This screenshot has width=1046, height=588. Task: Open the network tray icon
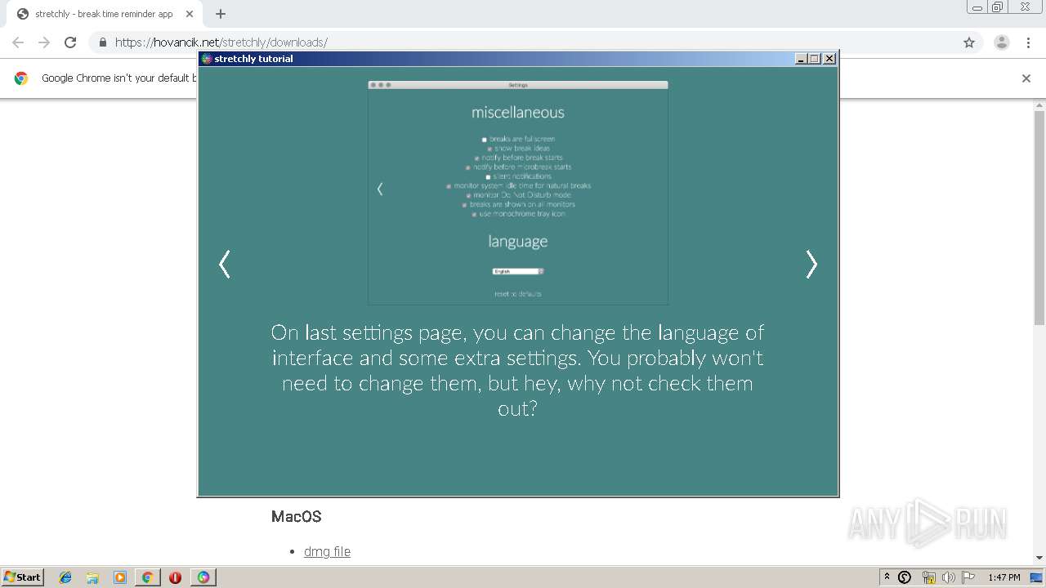928,577
